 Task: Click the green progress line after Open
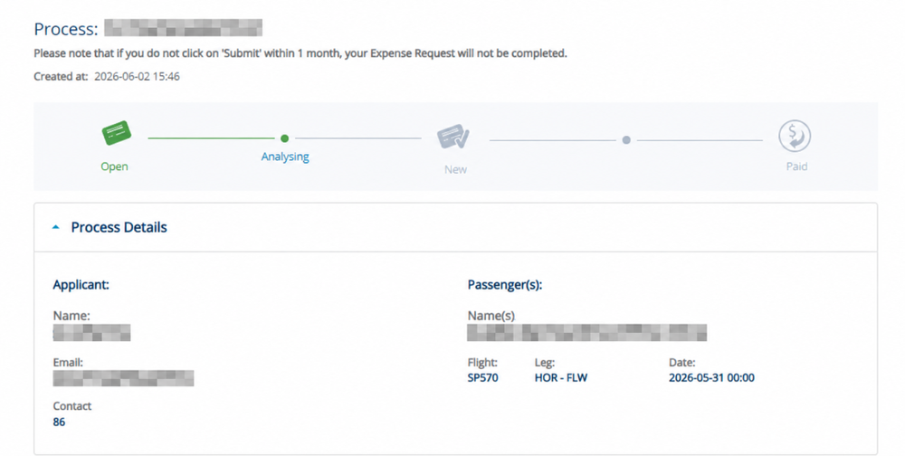211,138
